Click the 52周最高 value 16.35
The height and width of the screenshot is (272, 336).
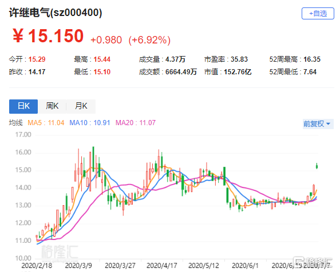coord(312,59)
